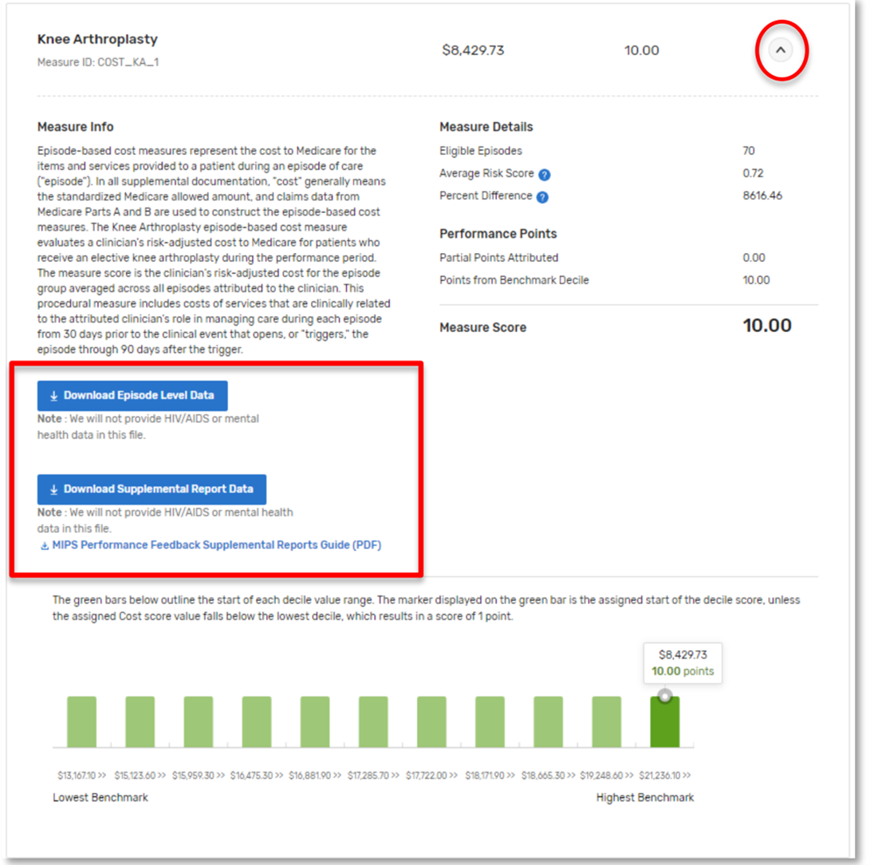Select the dark green highest benchmark bar
The height and width of the screenshot is (865, 870).
[x=665, y=723]
